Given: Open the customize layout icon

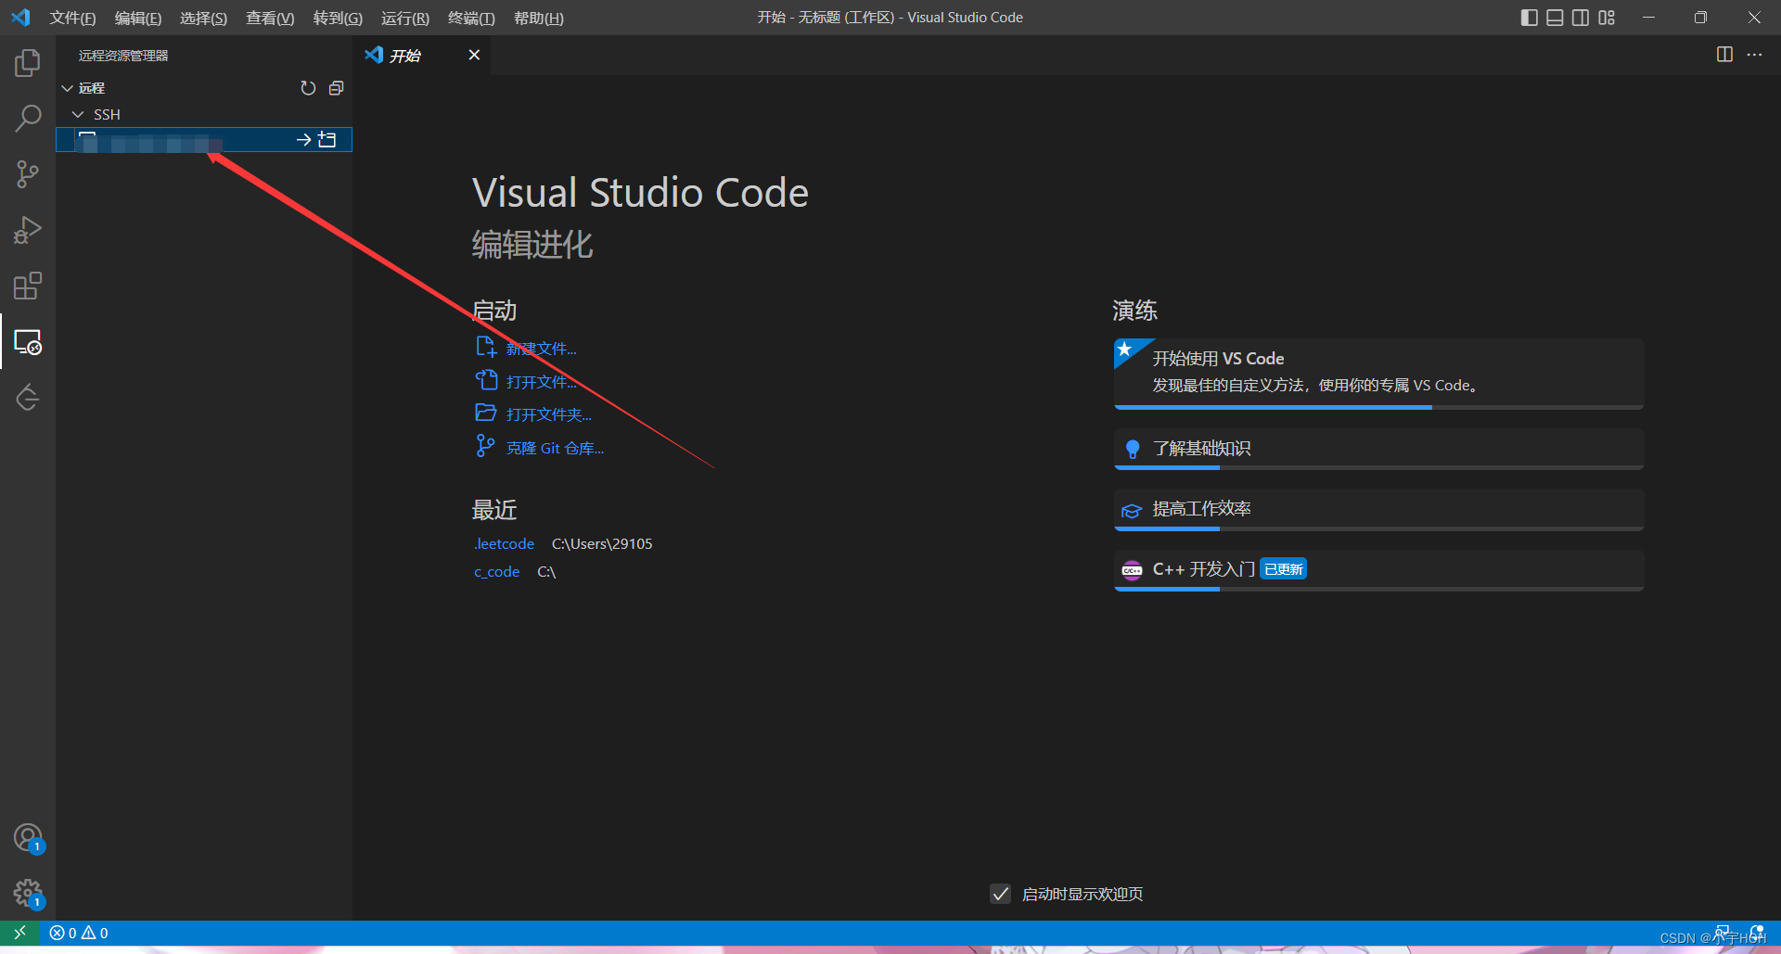Looking at the screenshot, I should point(1607,18).
